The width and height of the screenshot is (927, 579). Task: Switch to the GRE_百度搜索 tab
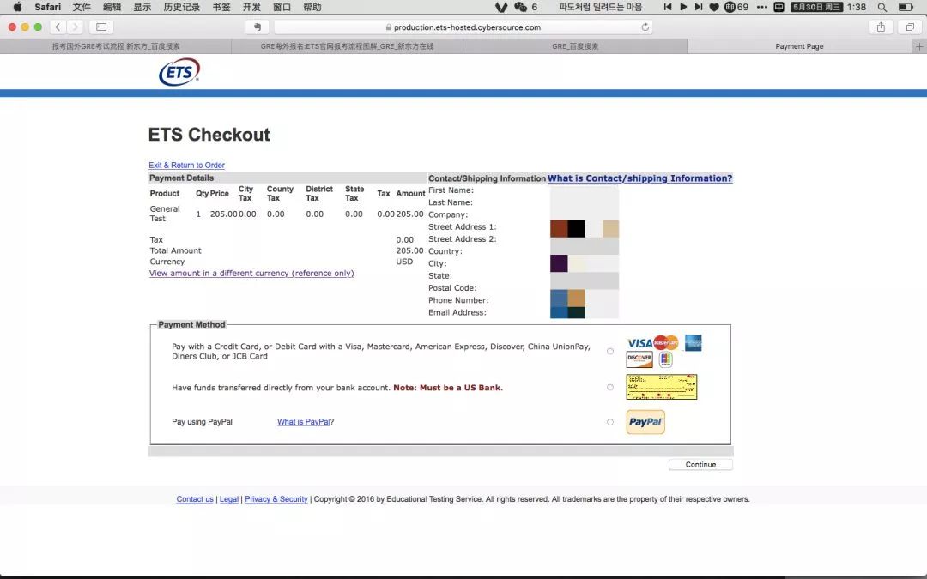pyautogui.click(x=575, y=46)
